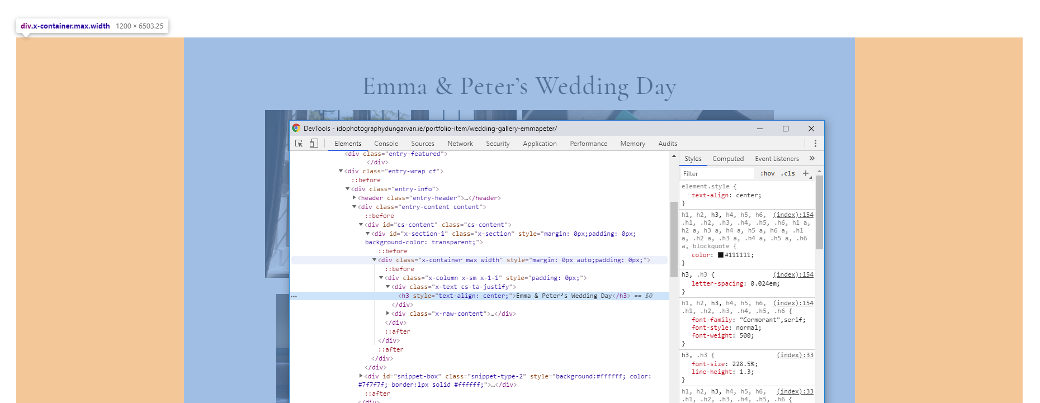Show more style panel tabs chevron
The width and height of the screenshot is (1040, 403).
tap(812, 159)
